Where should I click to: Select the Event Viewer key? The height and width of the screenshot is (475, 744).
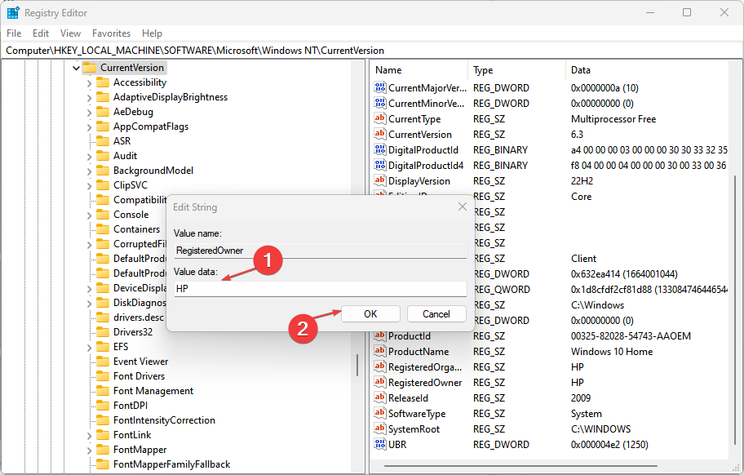point(140,362)
